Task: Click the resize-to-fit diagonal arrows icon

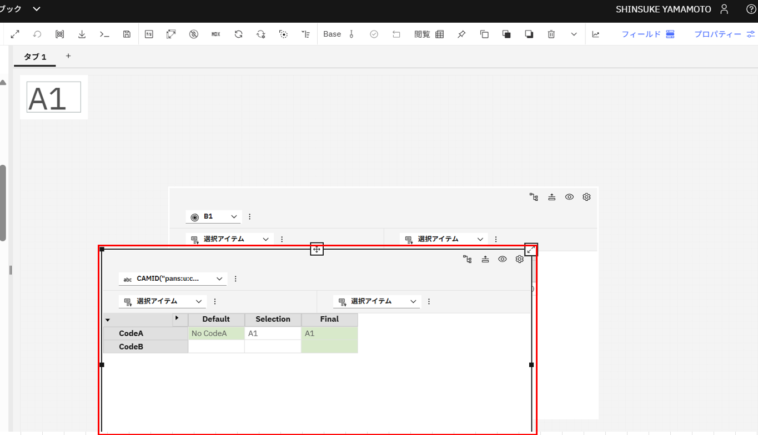Action: point(171,34)
